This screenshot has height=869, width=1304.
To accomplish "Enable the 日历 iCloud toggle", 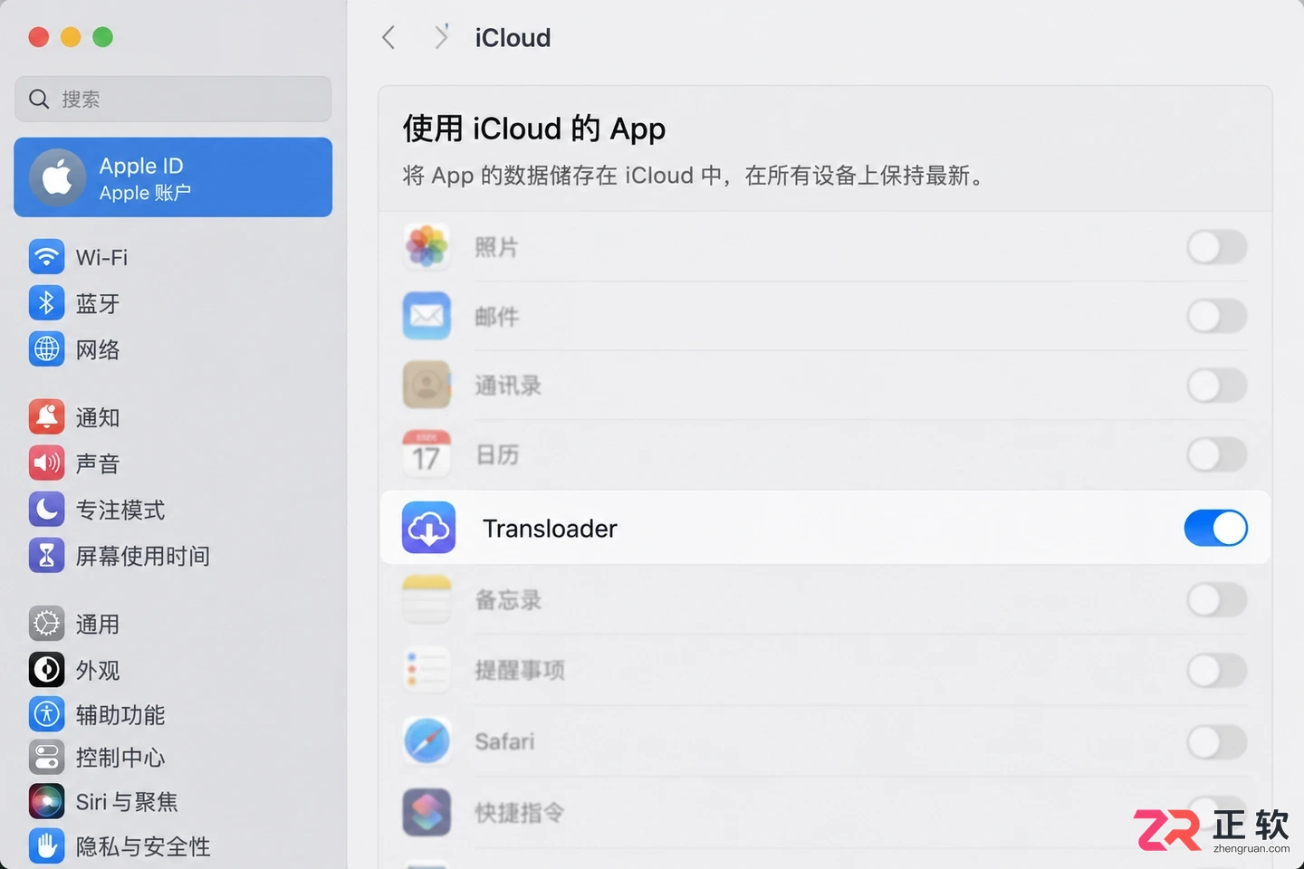I will tap(1217, 454).
